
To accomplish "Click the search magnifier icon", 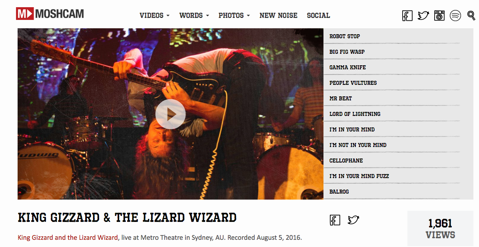I will pyautogui.click(x=471, y=15).
